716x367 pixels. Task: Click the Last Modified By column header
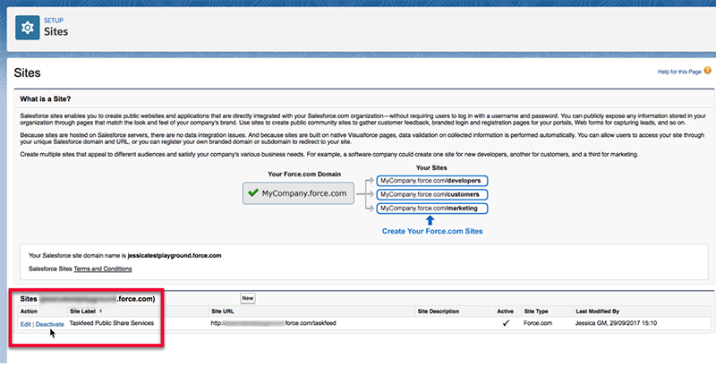(x=597, y=312)
